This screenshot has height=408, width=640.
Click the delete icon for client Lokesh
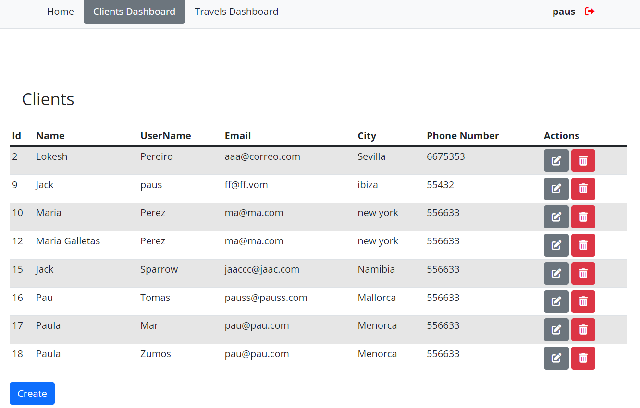pyautogui.click(x=583, y=160)
